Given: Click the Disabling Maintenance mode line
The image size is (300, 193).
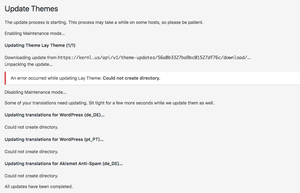Looking at the screenshot, I should (x=35, y=92).
